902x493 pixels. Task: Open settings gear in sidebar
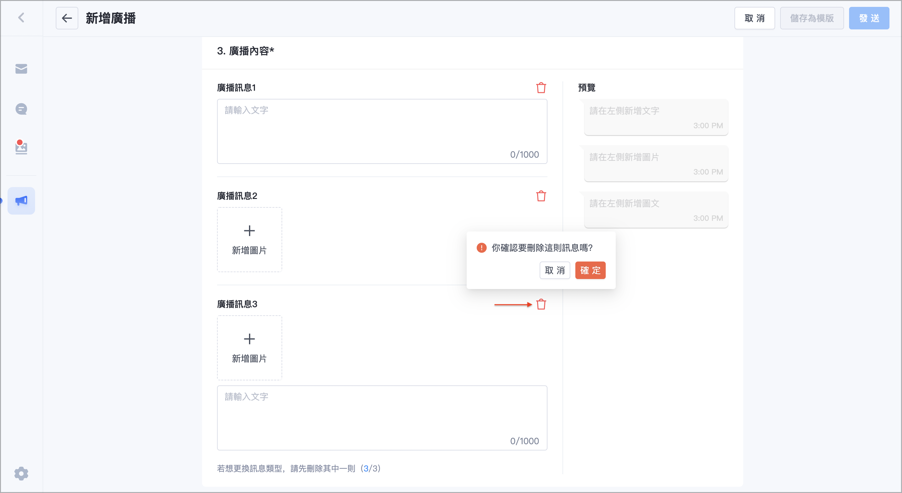pyautogui.click(x=21, y=473)
